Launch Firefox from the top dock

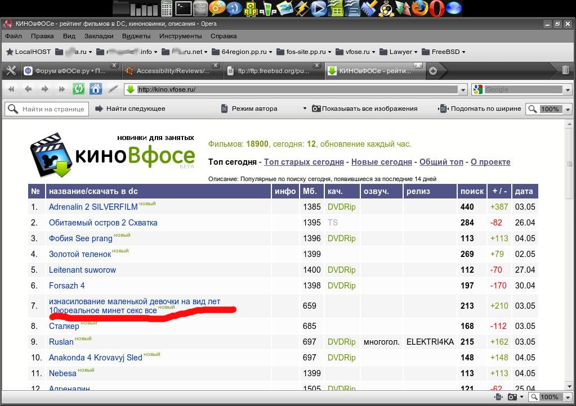click(419, 8)
